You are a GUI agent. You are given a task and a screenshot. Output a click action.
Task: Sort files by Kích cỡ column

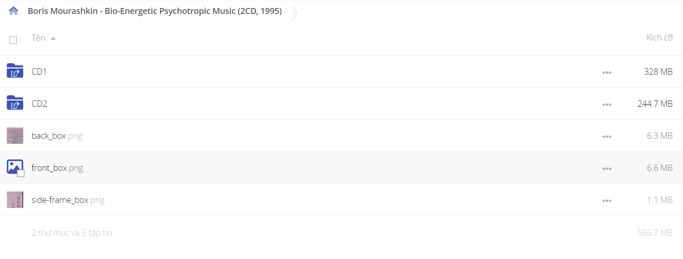point(659,38)
